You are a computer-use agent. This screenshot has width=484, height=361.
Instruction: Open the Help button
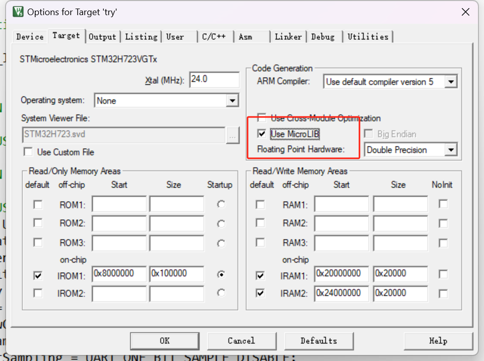(438, 341)
